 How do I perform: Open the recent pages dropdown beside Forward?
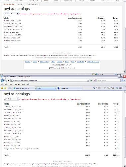pyautogui.click(x=8, y=80)
